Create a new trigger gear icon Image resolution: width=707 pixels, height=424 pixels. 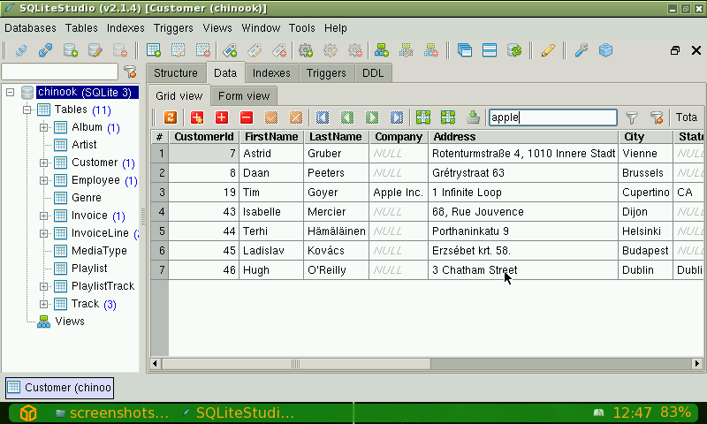point(306,50)
